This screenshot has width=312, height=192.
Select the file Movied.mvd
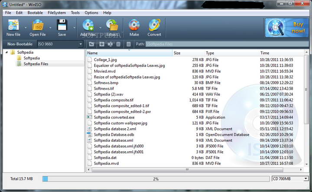click(105, 71)
